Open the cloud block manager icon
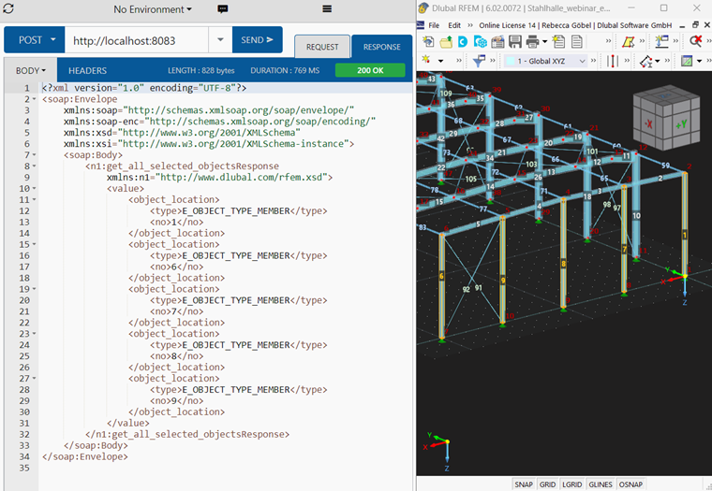Viewport: 712px width, 491px height. coord(480,42)
